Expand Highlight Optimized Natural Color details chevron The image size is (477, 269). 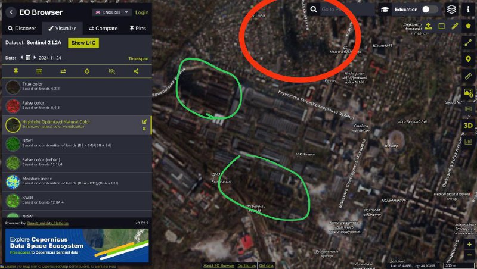pos(144,129)
